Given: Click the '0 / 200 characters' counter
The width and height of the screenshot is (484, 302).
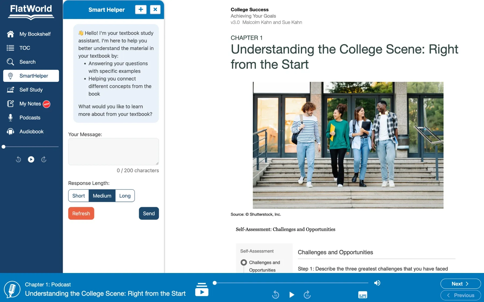Looking at the screenshot, I should (138, 170).
